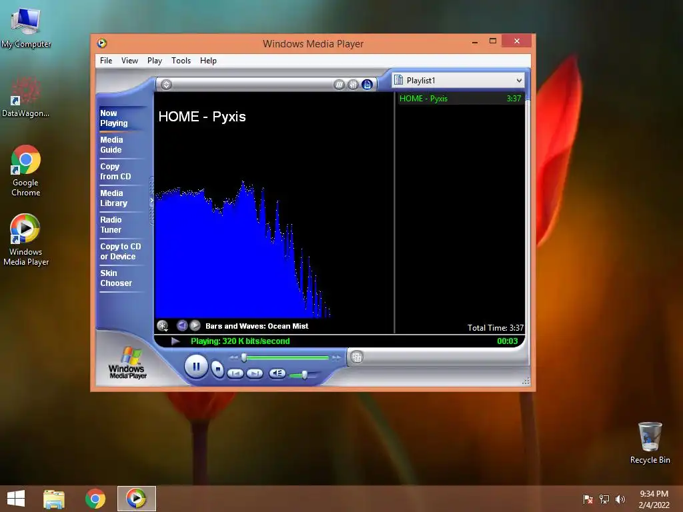Skip to previous track button
Screen dimensions: 683x512
click(235, 373)
